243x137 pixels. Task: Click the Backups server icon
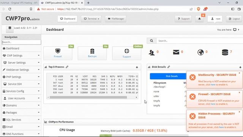click(92, 51)
